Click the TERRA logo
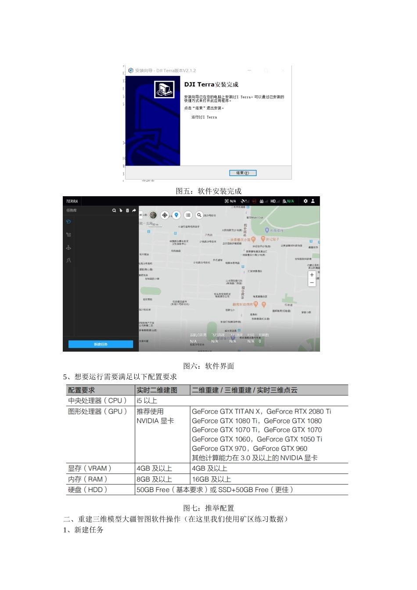417x590 pixels. (72, 201)
